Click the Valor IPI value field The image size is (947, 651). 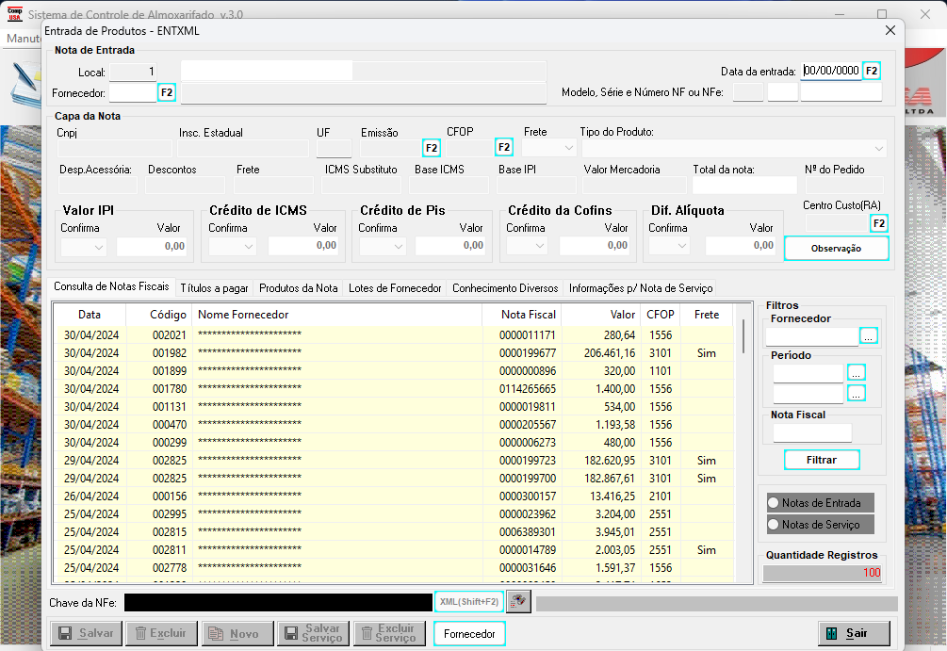152,247
